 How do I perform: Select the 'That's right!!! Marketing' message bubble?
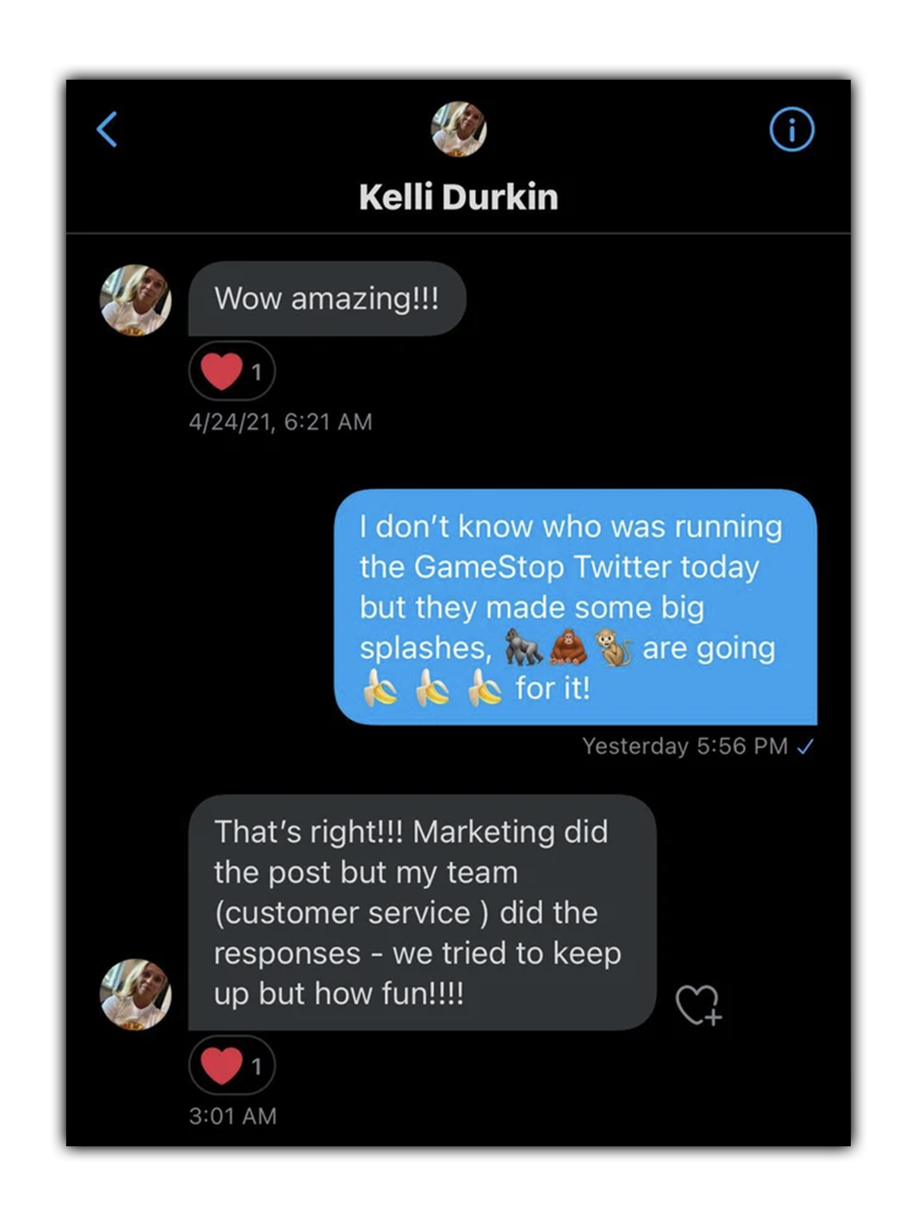(x=422, y=912)
